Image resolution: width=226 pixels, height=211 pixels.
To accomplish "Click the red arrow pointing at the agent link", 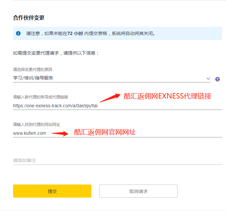I will click(x=110, y=97).
